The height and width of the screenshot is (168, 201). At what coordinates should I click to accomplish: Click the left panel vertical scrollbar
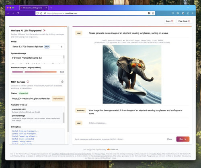coord(68,79)
